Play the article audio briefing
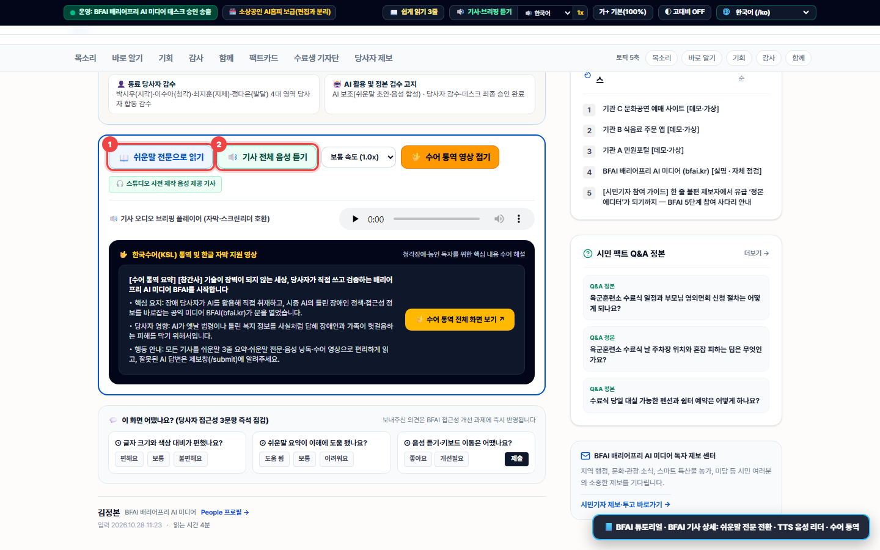This screenshot has height=550, width=880. point(355,219)
